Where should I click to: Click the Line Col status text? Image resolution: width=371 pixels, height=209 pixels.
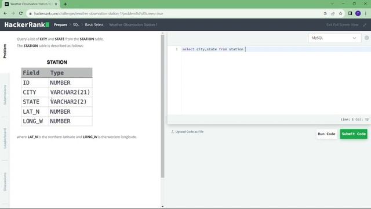click(x=354, y=120)
